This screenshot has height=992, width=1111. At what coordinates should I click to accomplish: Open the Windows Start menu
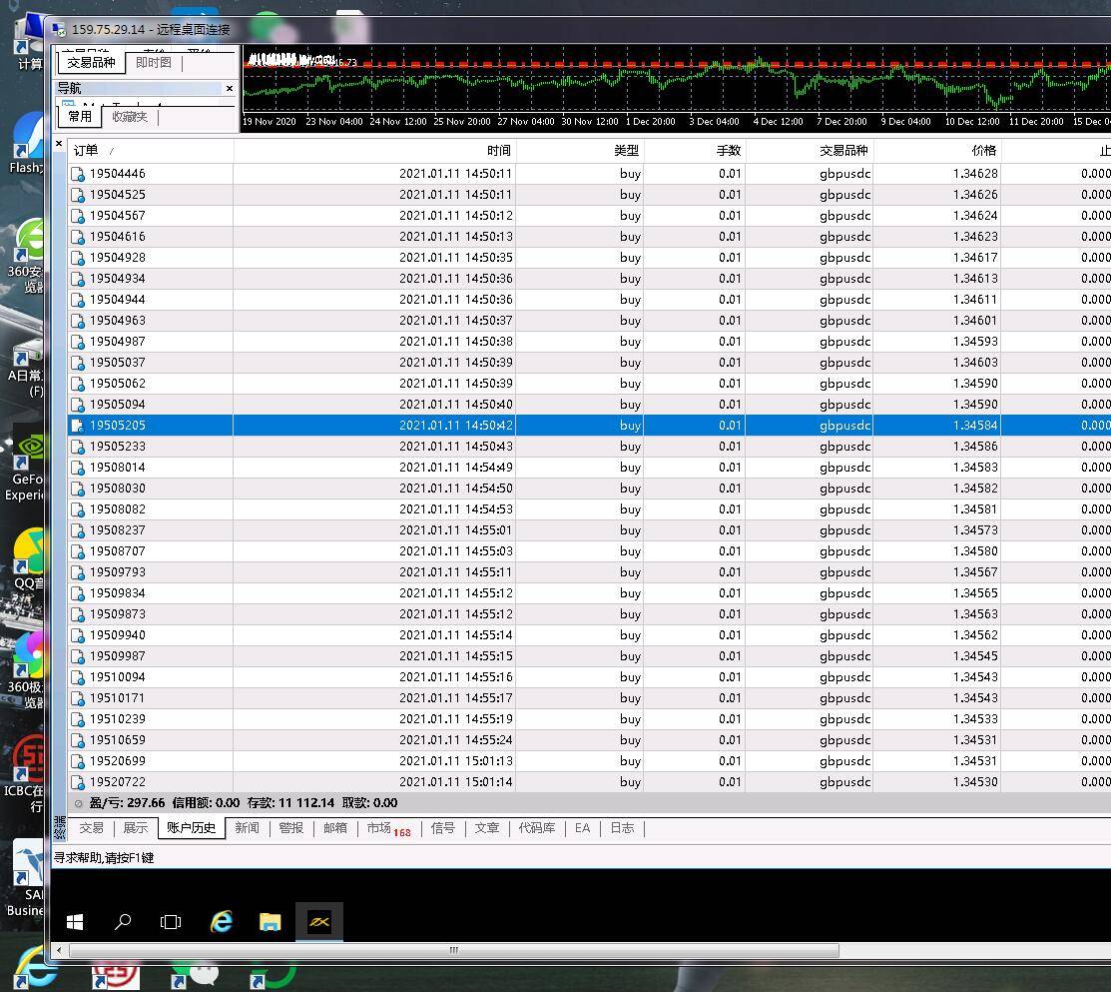(x=75, y=921)
